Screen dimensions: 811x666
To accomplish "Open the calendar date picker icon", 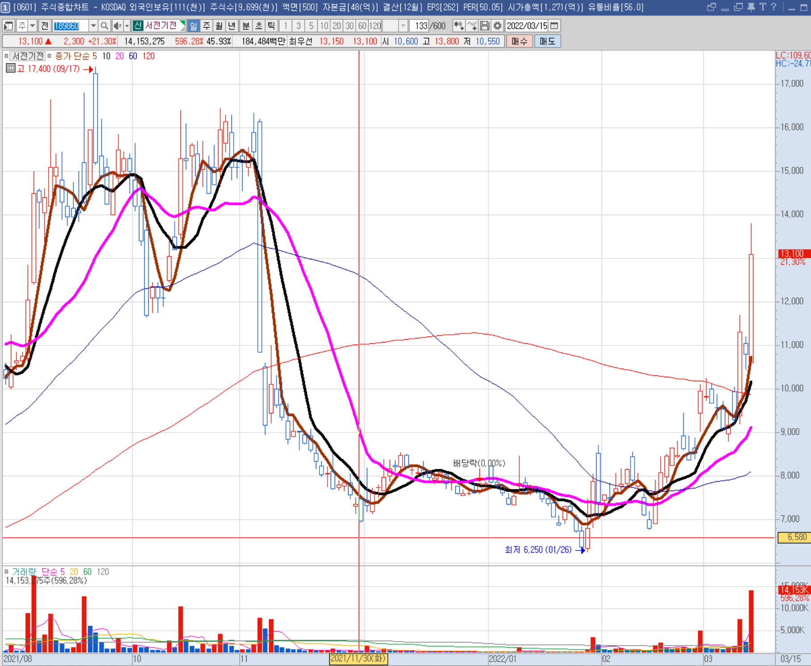I will [x=554, y=26].
